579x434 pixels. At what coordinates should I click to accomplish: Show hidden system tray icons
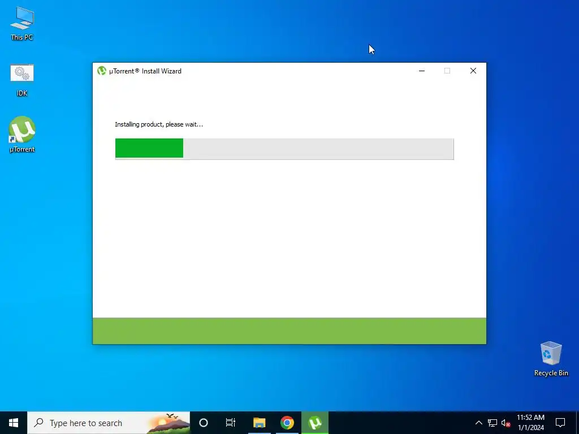click(x=478, y=423)
